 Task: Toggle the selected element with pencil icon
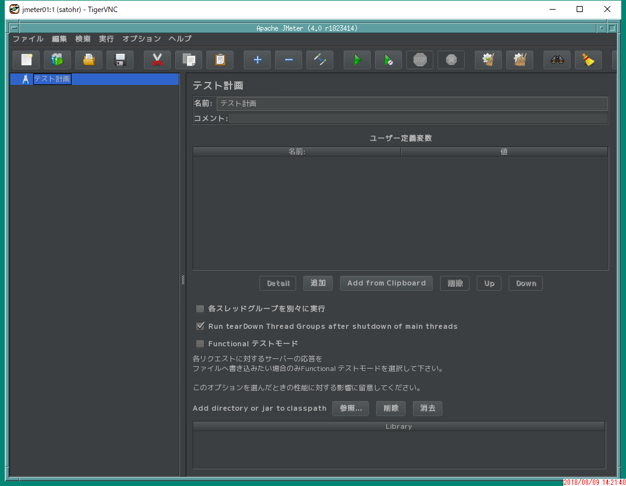[320, 60]
